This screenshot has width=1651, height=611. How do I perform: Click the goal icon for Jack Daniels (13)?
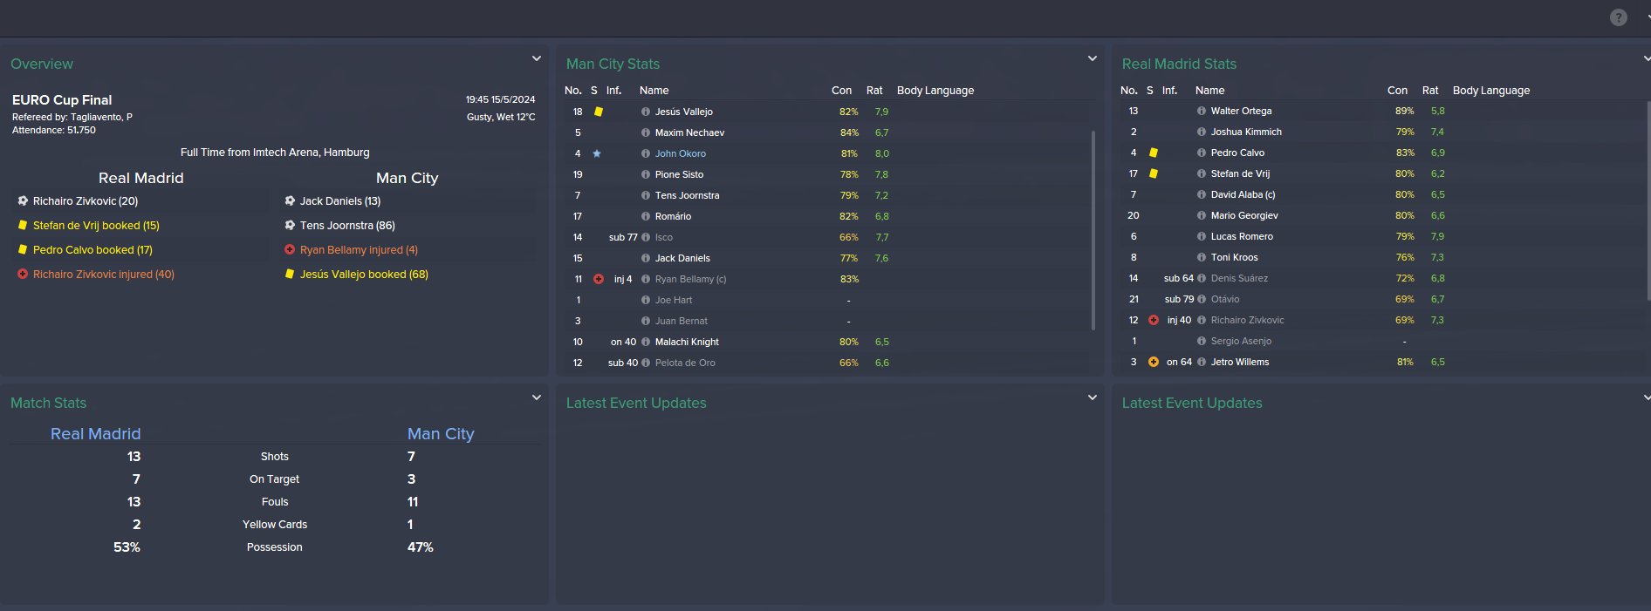point(290,200)
